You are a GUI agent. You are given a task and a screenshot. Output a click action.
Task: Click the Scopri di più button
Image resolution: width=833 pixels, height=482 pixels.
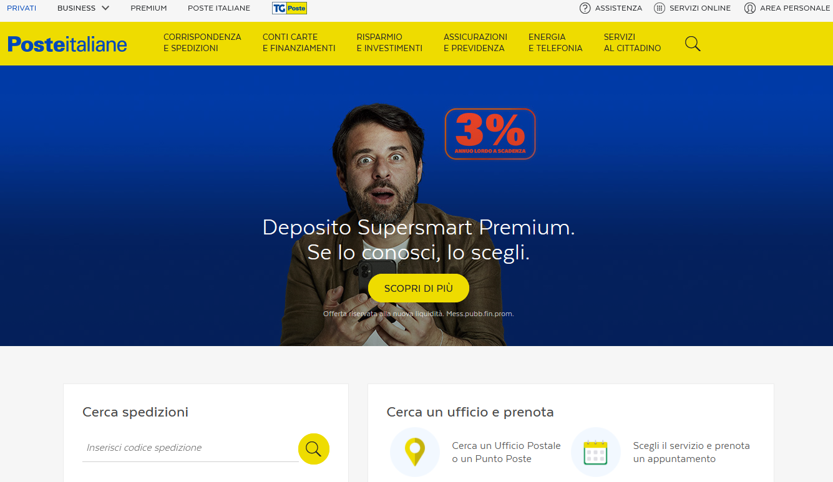tap(419, 288)
